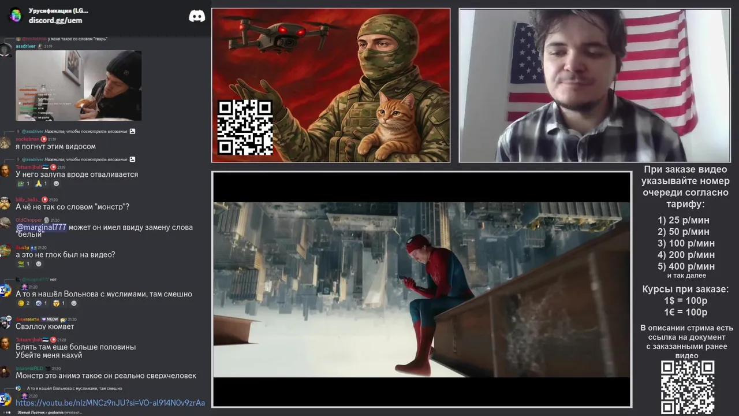Viewport: 739px width, 416px height.
Task: Click image attachment icon in reply above Totsamijbalt
Action: pos(132,159)
